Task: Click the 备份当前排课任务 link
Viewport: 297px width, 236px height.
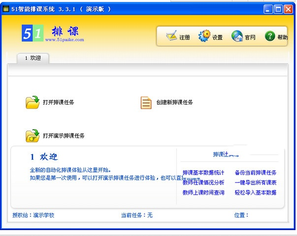Action: pyautogui.click(x=255, y=173)
